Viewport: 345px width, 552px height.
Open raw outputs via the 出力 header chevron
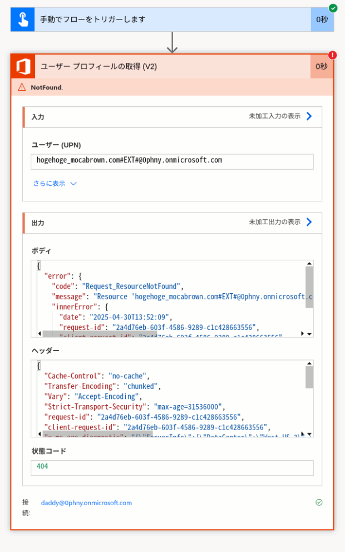coord(309,222)
